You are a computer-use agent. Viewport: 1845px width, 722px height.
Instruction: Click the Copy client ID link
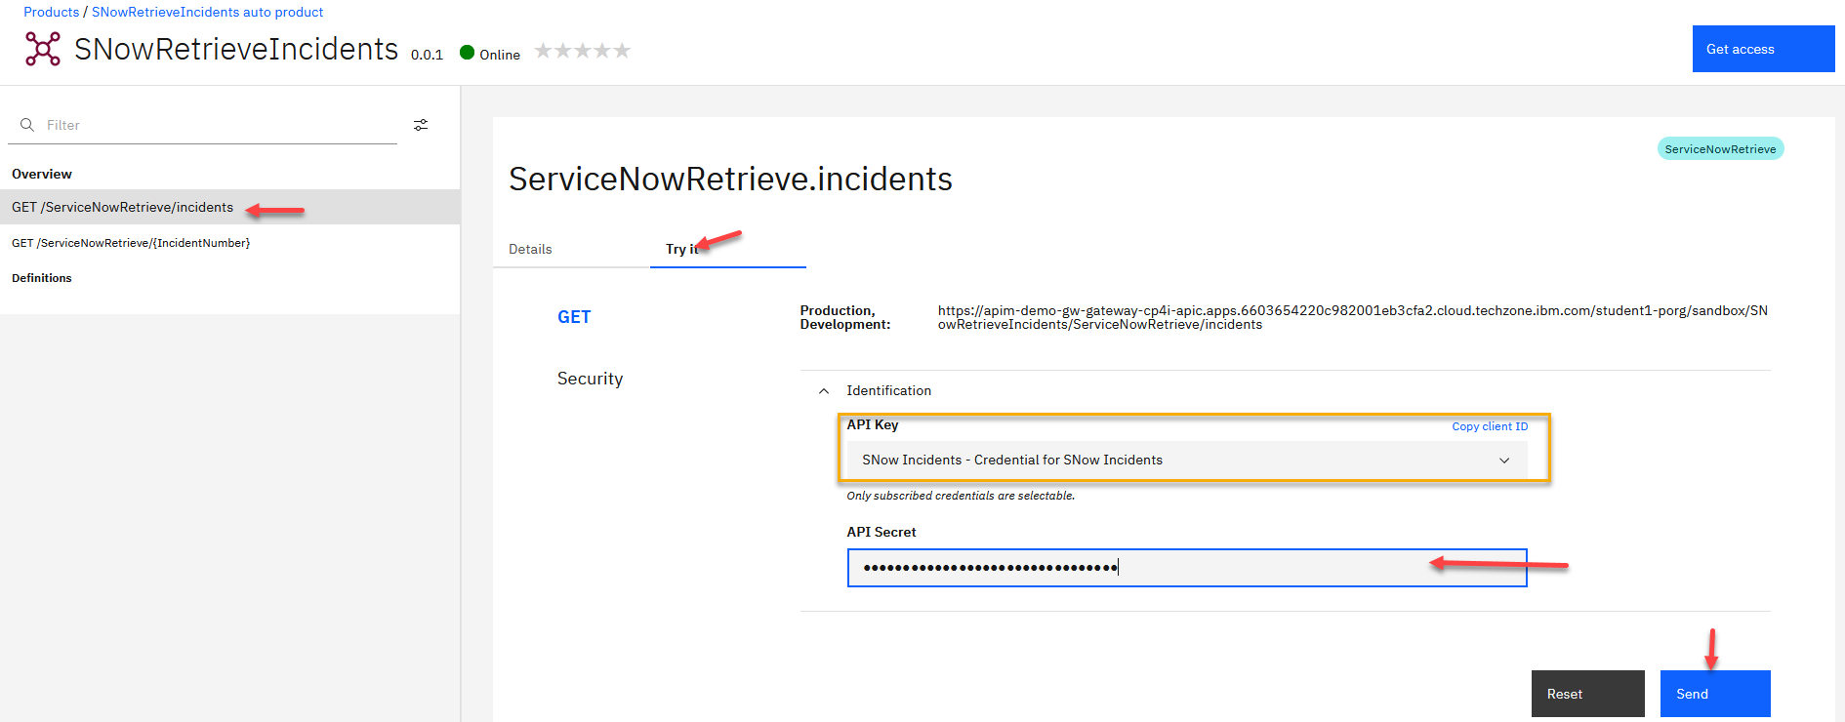1490,426
